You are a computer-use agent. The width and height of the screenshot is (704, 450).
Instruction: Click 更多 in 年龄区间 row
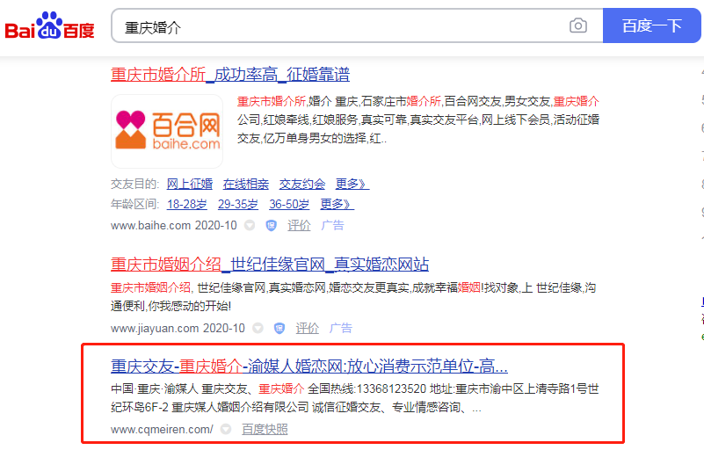(x=337, y=204)
